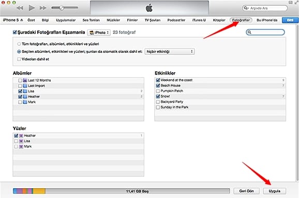The height and width of the screenshot is (198, 299).
Task: Open the Özet tab
Action: 31,20
